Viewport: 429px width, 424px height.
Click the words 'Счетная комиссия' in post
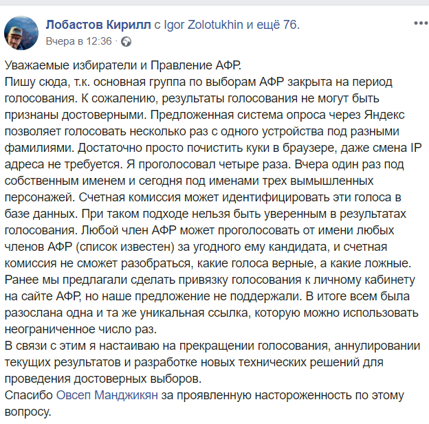[130, 197]
